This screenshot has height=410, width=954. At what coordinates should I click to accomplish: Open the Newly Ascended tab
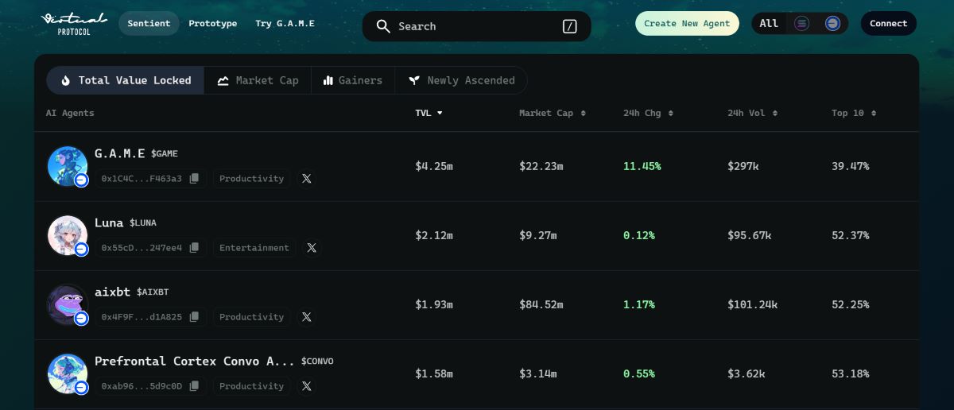tap(461, 80)
